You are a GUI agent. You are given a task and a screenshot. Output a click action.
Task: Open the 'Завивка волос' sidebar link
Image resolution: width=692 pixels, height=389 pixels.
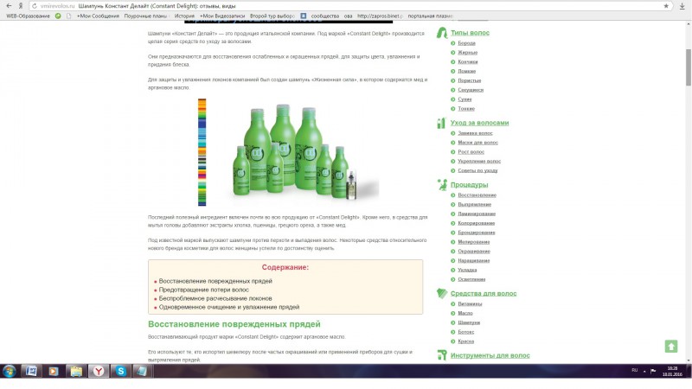click(475, 133)
